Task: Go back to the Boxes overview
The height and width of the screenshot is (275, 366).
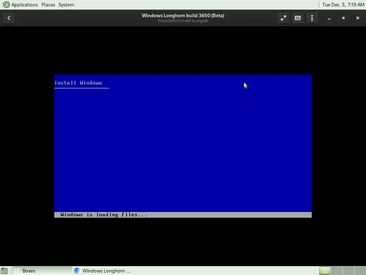Action: click(9, 18)
